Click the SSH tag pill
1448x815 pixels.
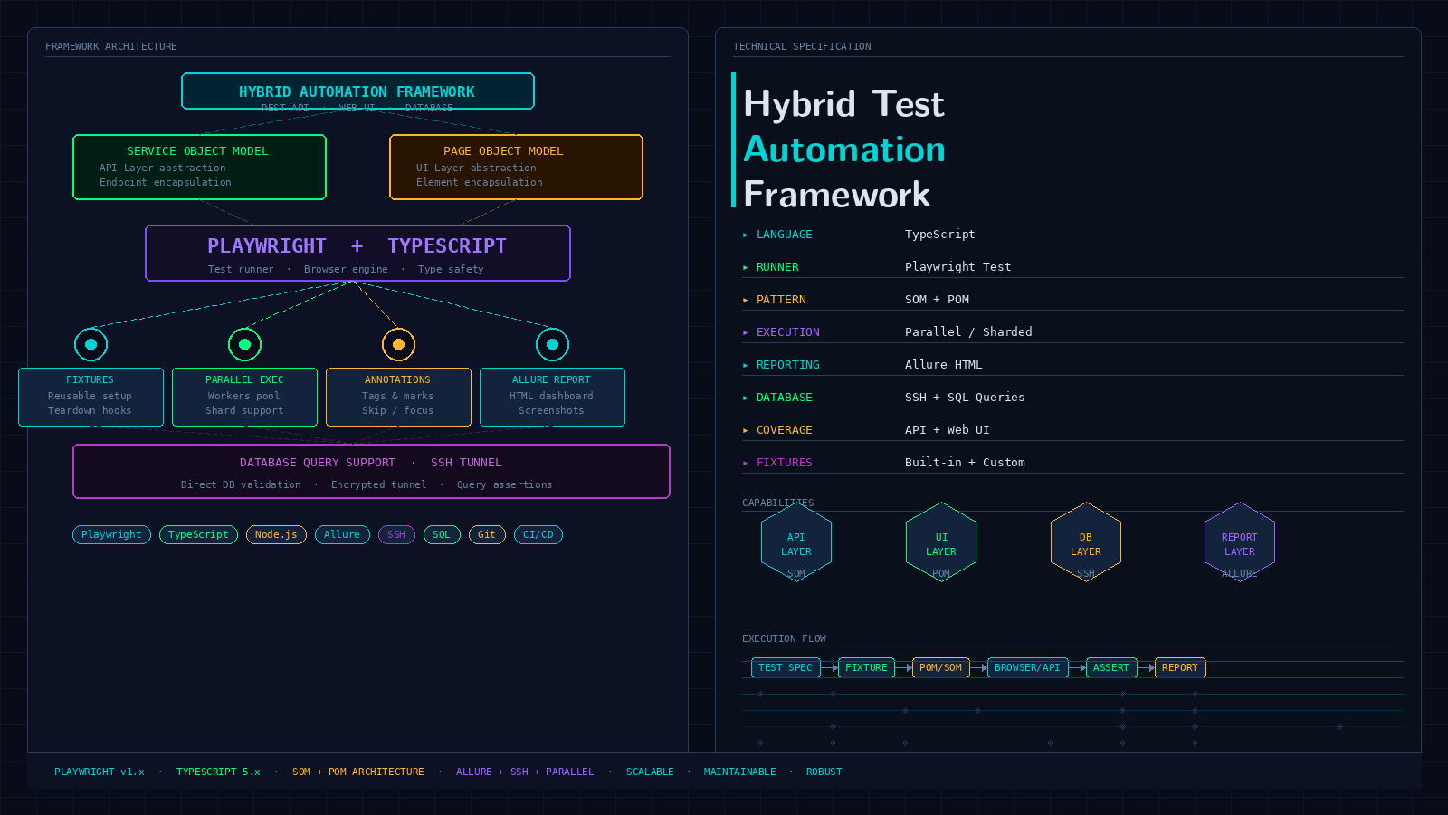click(x=396, y=535)
